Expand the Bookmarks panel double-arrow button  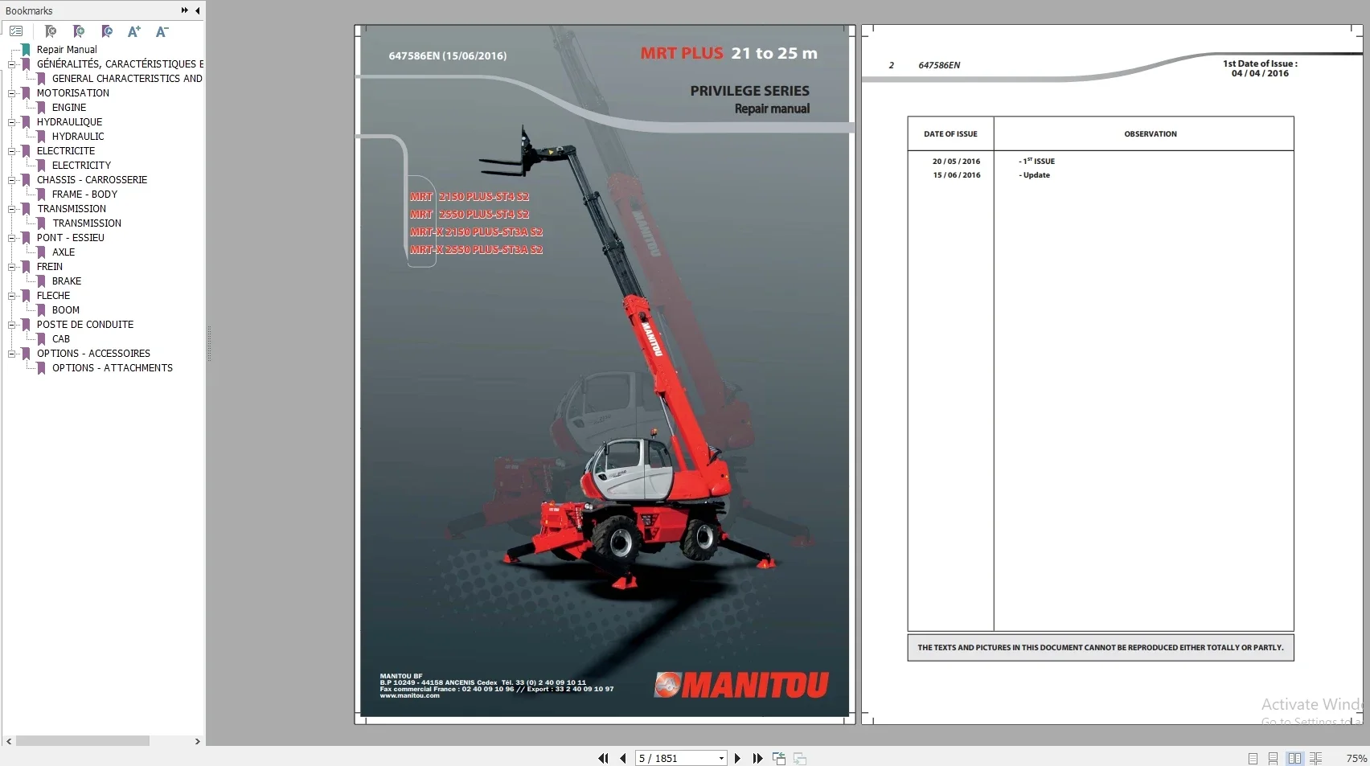(x=185, y=10)
